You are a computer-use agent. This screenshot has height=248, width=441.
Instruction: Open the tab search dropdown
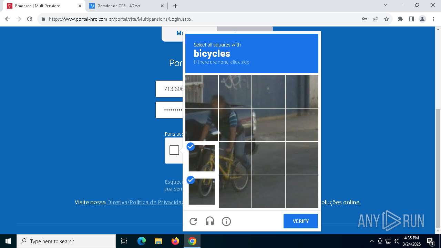pyautogui.click(x=386, y=5)
